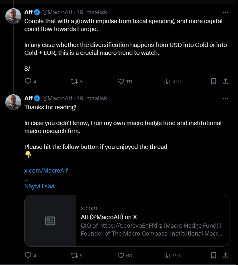Share the Thanks for reading tweet
Image resolution: width=238 pixels, height=265 pixels.
pyautogui.click(x=226, y=256)
